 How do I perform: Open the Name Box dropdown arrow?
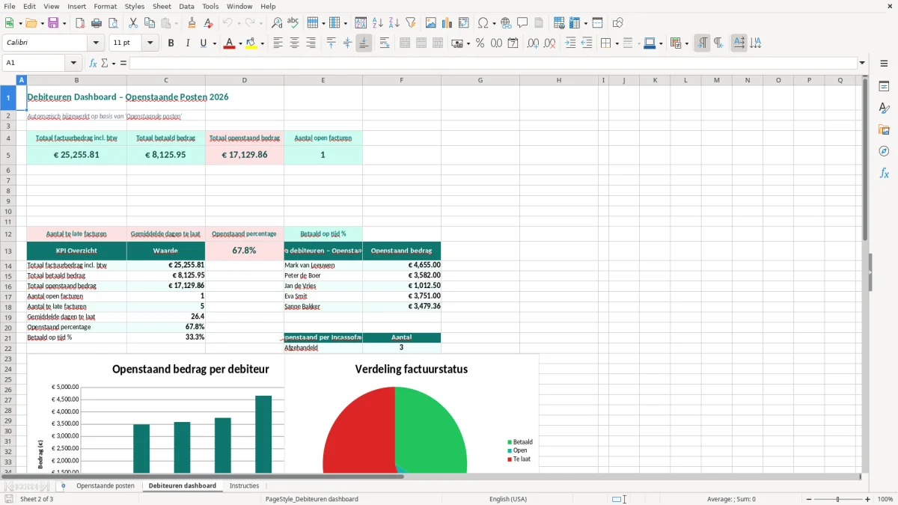[x=73, y=63]
